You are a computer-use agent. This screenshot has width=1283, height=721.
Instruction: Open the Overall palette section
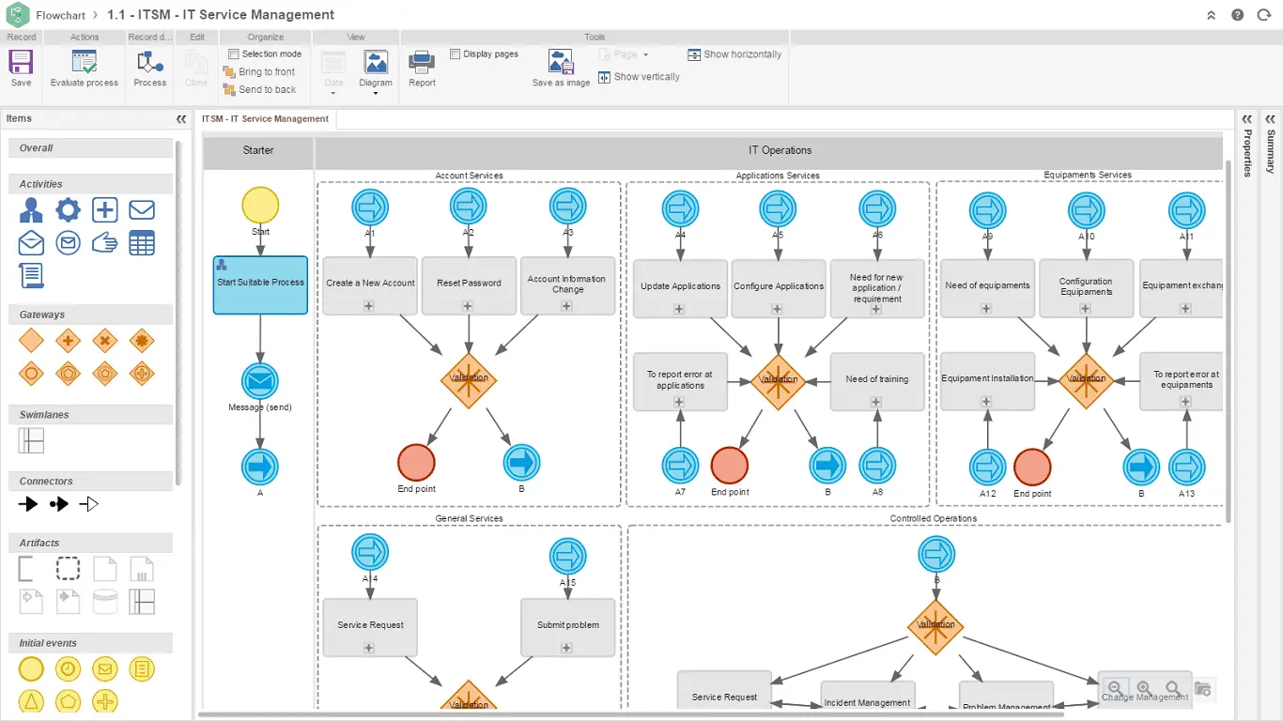[x=91, y=148]
